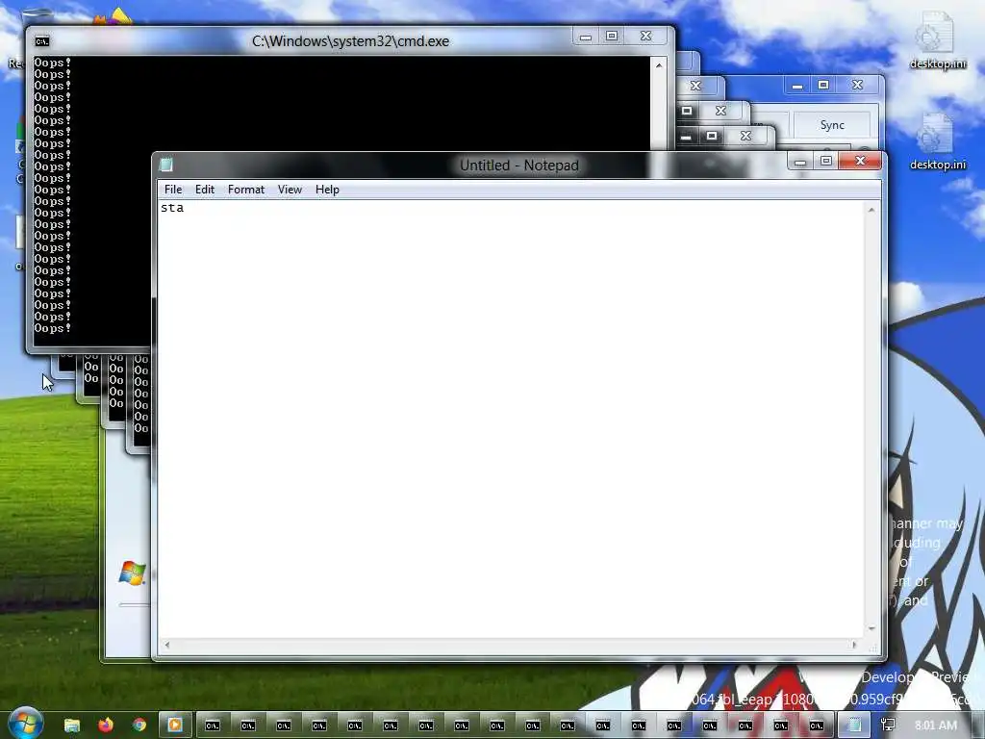Screen dimensions: 985x739
Task: Close the Untitled - Notepad window
Action: click(x=861, y=162)
